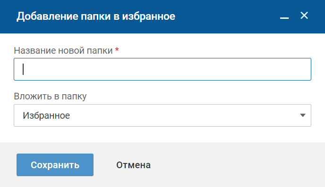This screenshot has width=325, height=187.
Task: Click the 'Вложить в папку' label
Action: [x=50, y=96]
